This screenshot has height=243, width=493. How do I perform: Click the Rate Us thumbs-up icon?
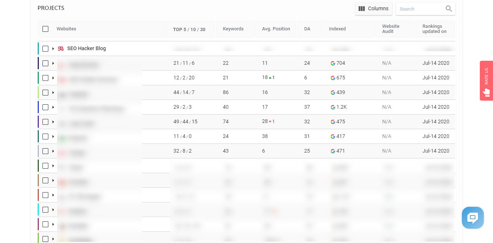[x=486, y=92]
